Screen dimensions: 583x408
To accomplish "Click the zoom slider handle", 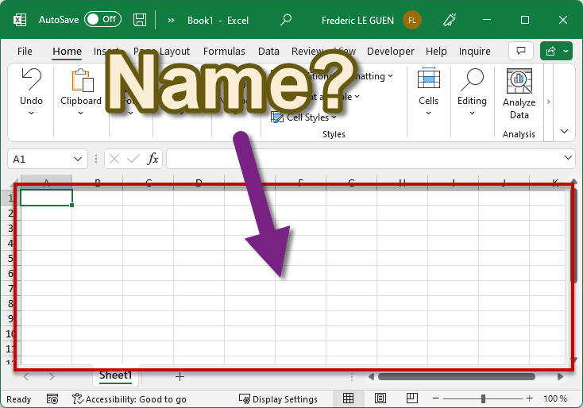I will [483, 398].
